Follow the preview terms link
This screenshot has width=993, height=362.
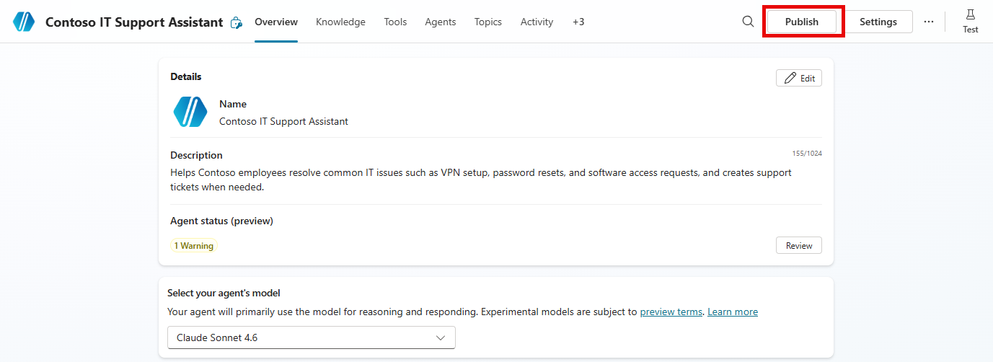pos(671,312)
